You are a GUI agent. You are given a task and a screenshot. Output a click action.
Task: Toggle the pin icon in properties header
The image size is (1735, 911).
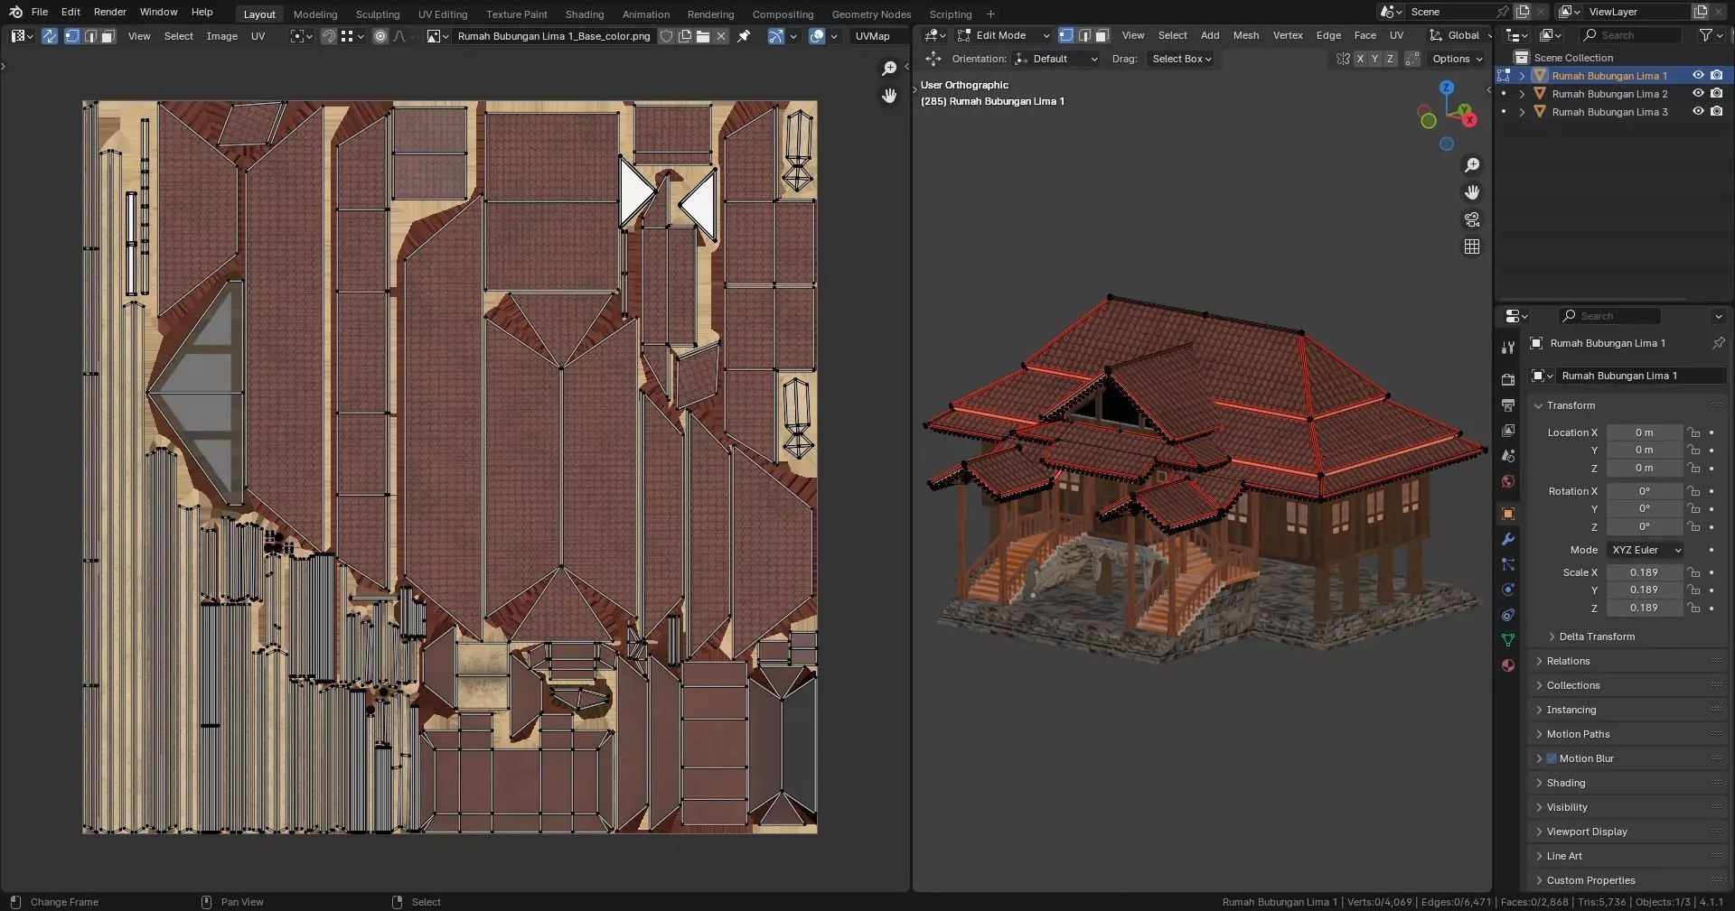[1718, 343]
